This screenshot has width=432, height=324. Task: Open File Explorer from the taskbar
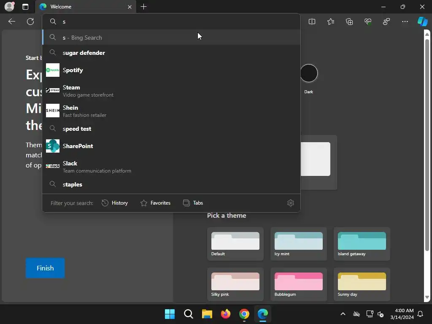pos(207,314)
